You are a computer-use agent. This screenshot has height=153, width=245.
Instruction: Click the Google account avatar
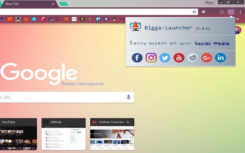[x=238, y=30]
